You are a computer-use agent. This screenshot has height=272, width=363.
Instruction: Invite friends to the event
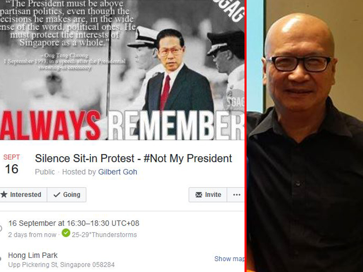coord(208,195)
